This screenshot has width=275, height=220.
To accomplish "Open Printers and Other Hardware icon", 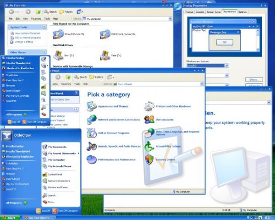I will (x=149, y=106).
